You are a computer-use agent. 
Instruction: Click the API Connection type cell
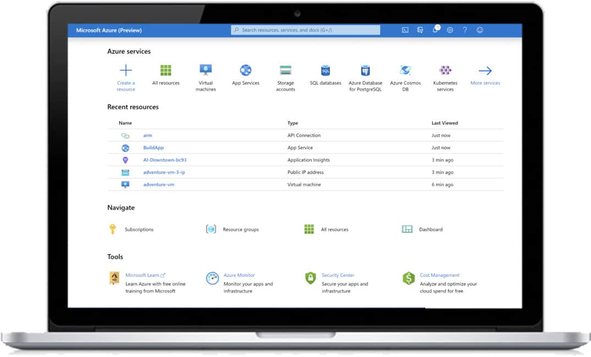click(304, 136)
